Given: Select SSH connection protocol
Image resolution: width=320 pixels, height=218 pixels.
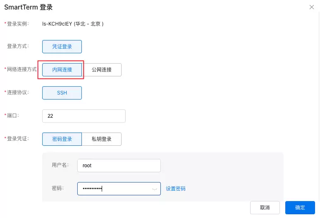Looking at the screenshot, I should pos(62,93).
